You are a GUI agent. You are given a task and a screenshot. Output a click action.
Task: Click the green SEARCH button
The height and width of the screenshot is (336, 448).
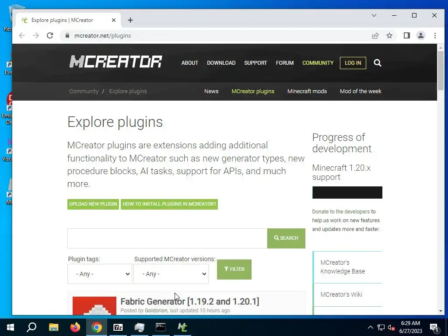point(286,238)
